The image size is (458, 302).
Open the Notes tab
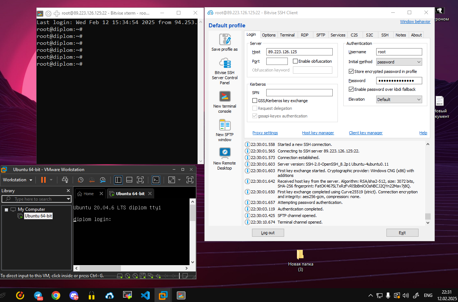401,35
